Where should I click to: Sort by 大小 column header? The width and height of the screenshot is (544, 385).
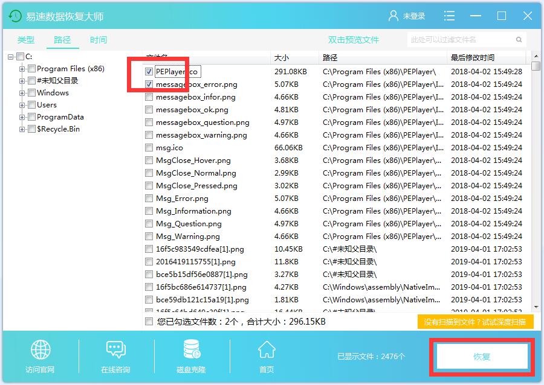click(294, 57)
